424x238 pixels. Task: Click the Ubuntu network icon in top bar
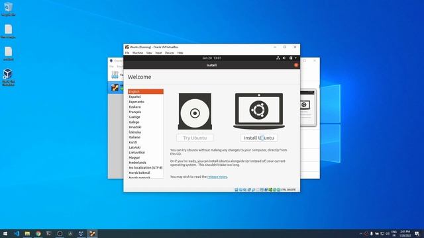(x=278, y=58)
